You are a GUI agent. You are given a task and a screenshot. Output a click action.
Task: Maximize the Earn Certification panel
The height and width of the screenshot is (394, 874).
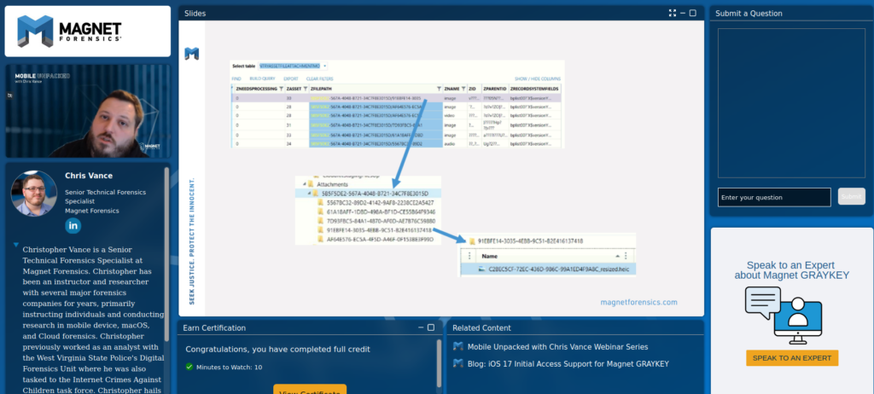[x=431, y=327]
